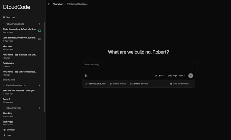Click green laptop icon on sandbox chat
231x140 pixels.
pos(40,31)
